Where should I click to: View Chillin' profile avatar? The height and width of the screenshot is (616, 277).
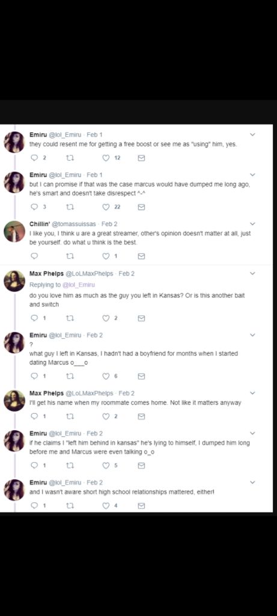[x=14, y=232]
